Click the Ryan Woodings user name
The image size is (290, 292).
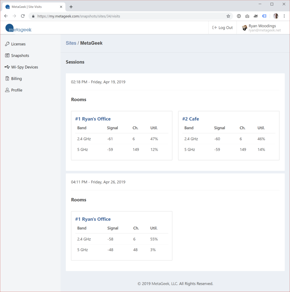click(x=262, y=26)
